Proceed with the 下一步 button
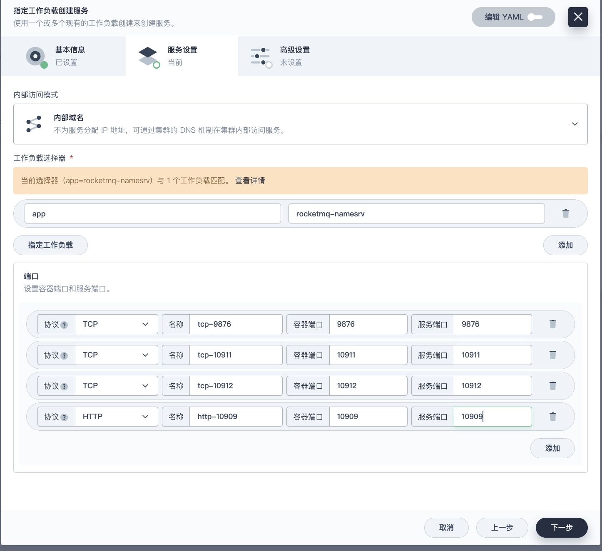The height and width of the screenshot is (551, 602). click(x=562, y=528)
